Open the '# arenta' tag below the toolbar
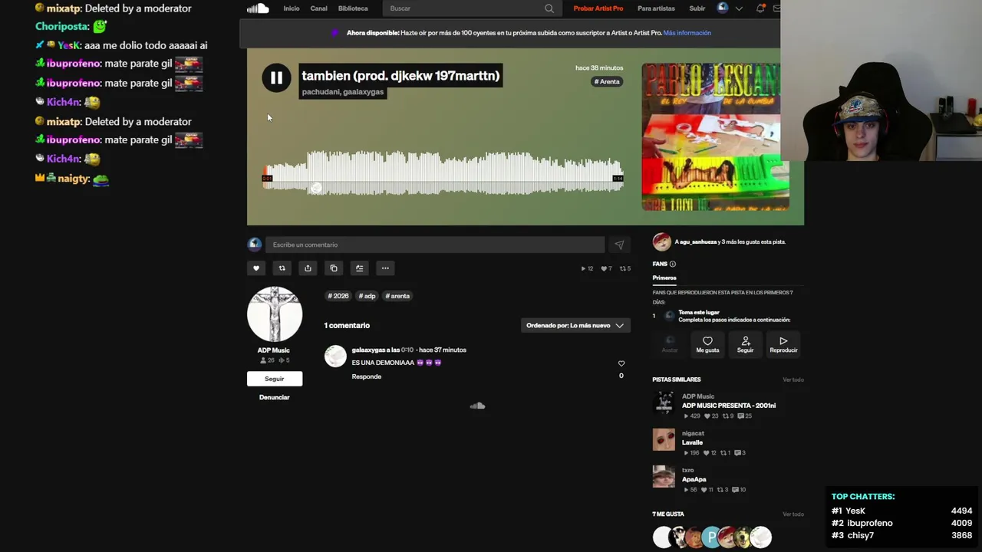Image resolution: width=982 pixels, height=552 pixels. pos(397,296)
